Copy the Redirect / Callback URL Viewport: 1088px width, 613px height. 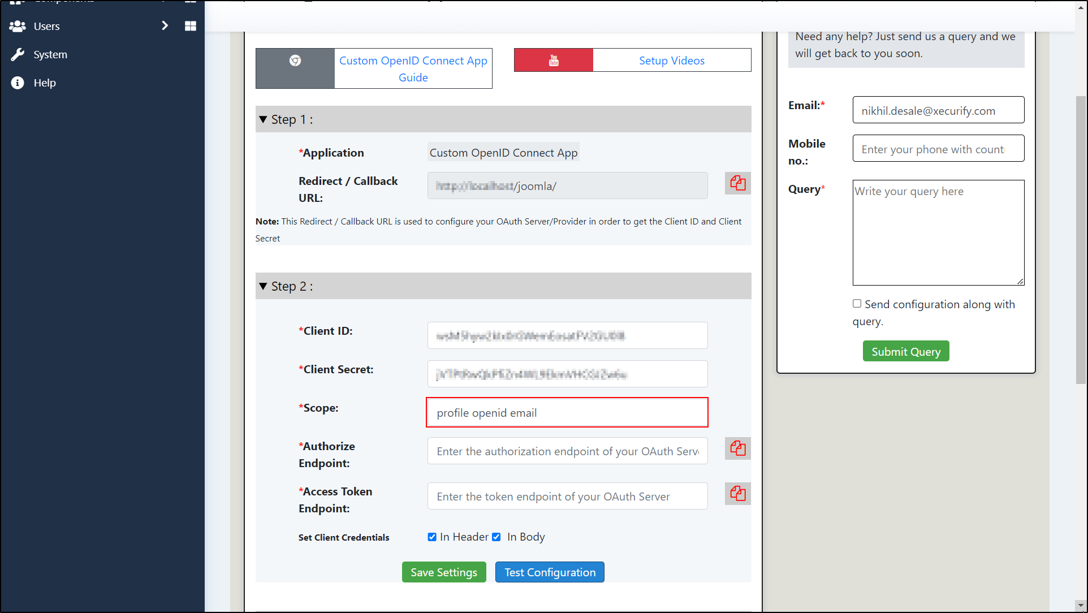point(737,183)
